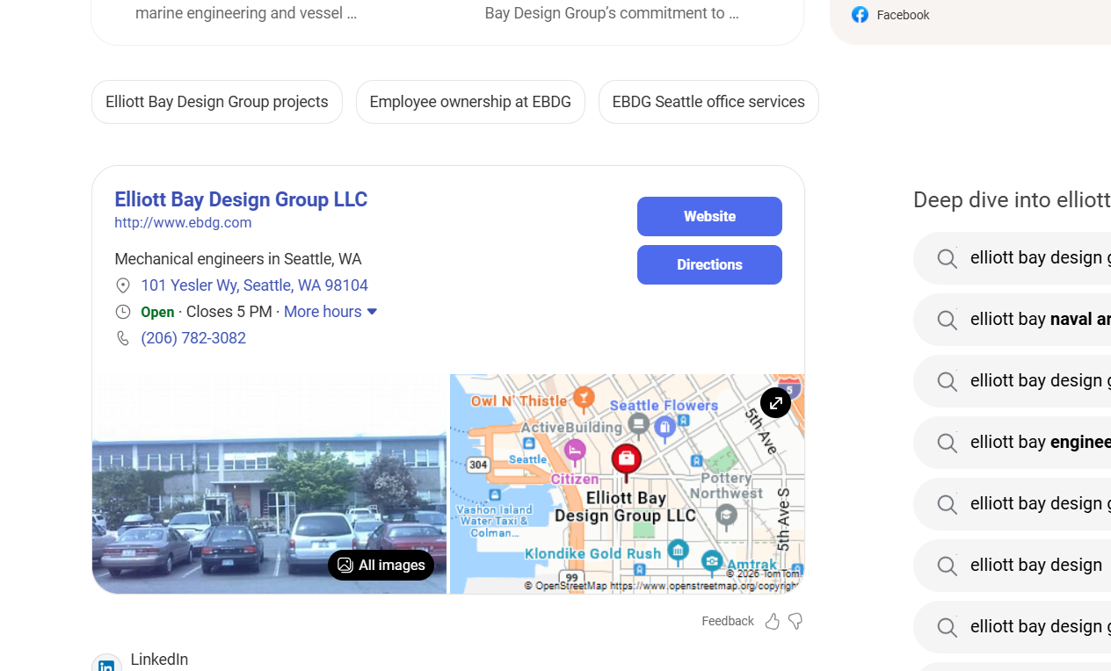Open the Facebook profile link

tap(903, 15)
